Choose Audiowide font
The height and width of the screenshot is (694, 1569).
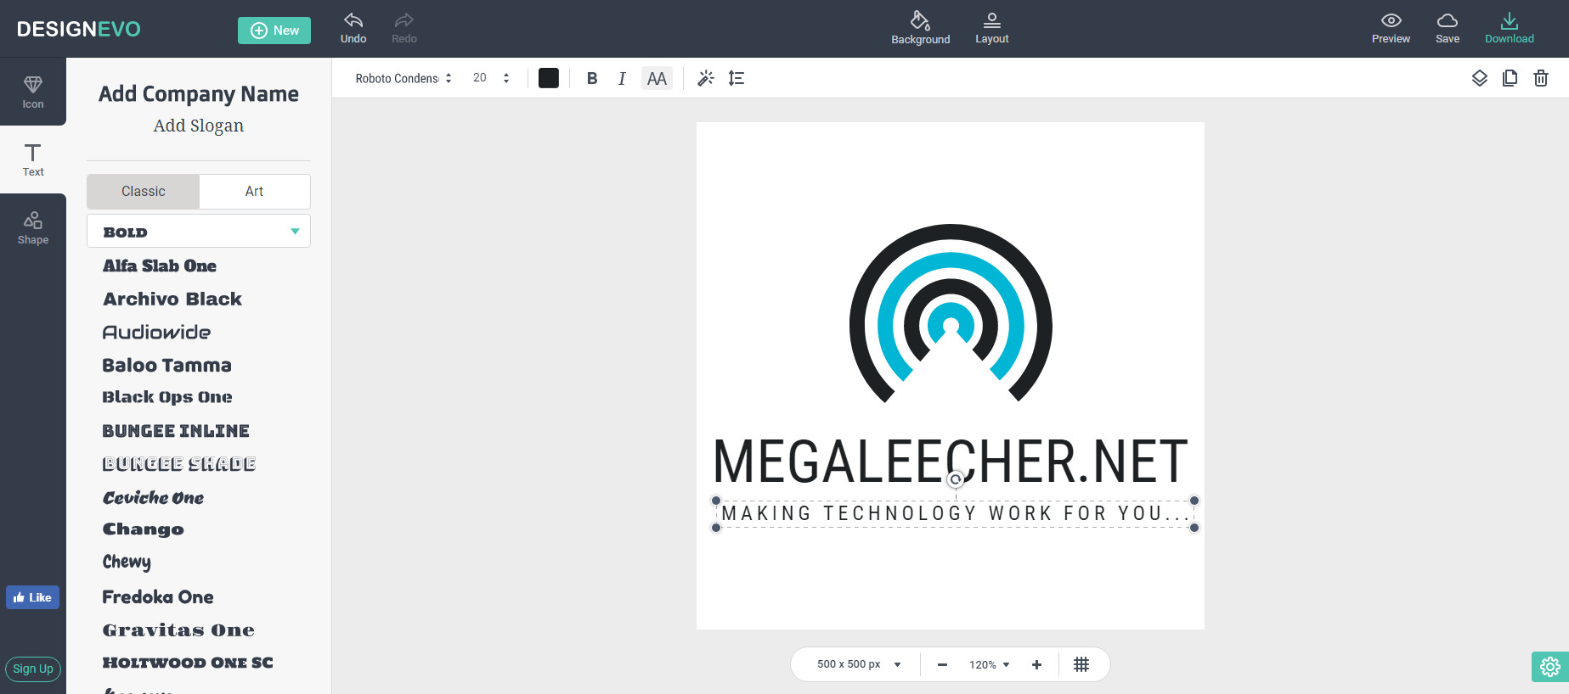156,332
